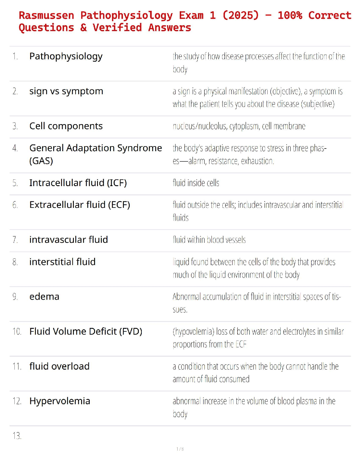Click the "Intracellular fluid (ICF)" term
The image size is (360, 465).
point(78,183)
